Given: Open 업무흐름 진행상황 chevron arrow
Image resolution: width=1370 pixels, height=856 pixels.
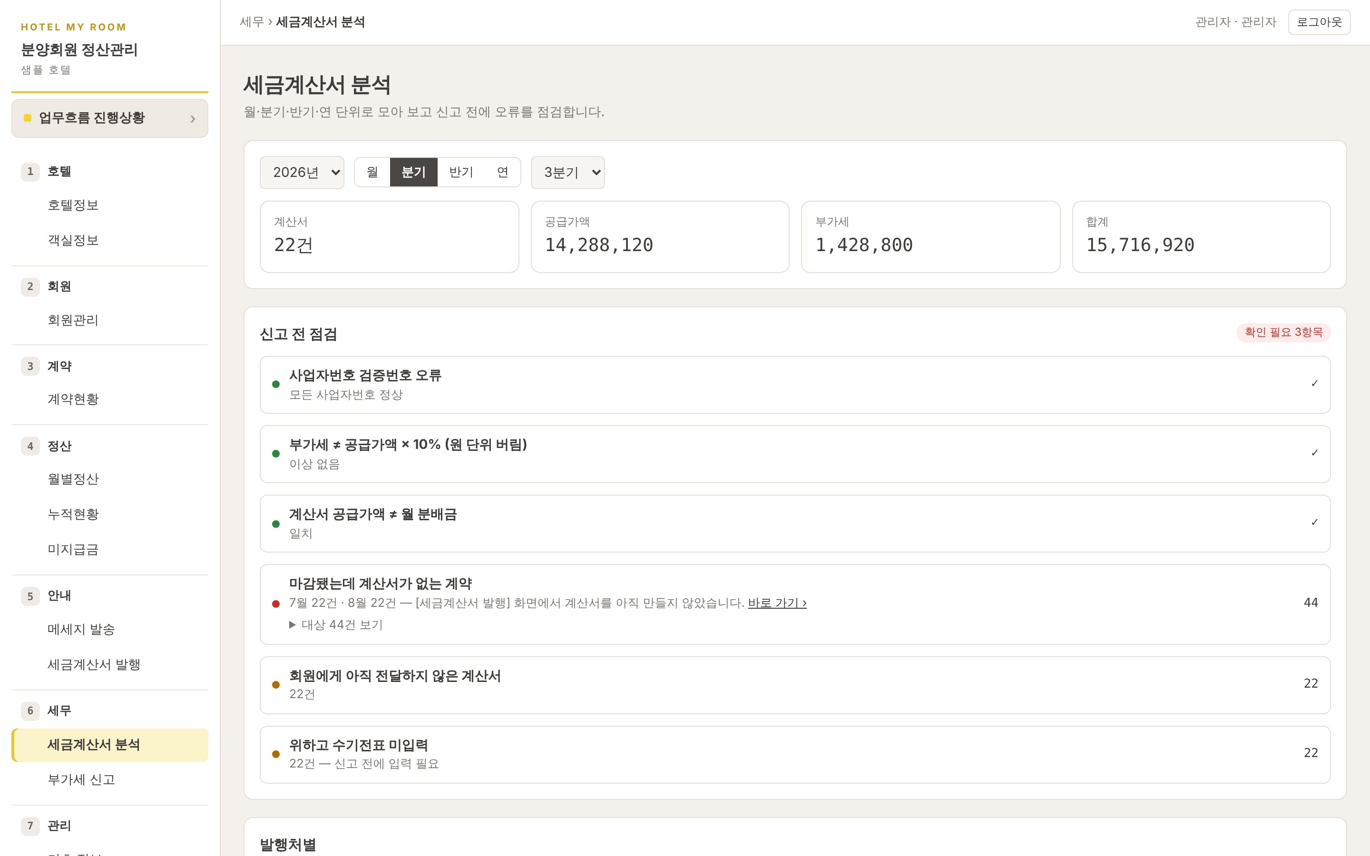Looking at the screenshot, I should [193, 118].
